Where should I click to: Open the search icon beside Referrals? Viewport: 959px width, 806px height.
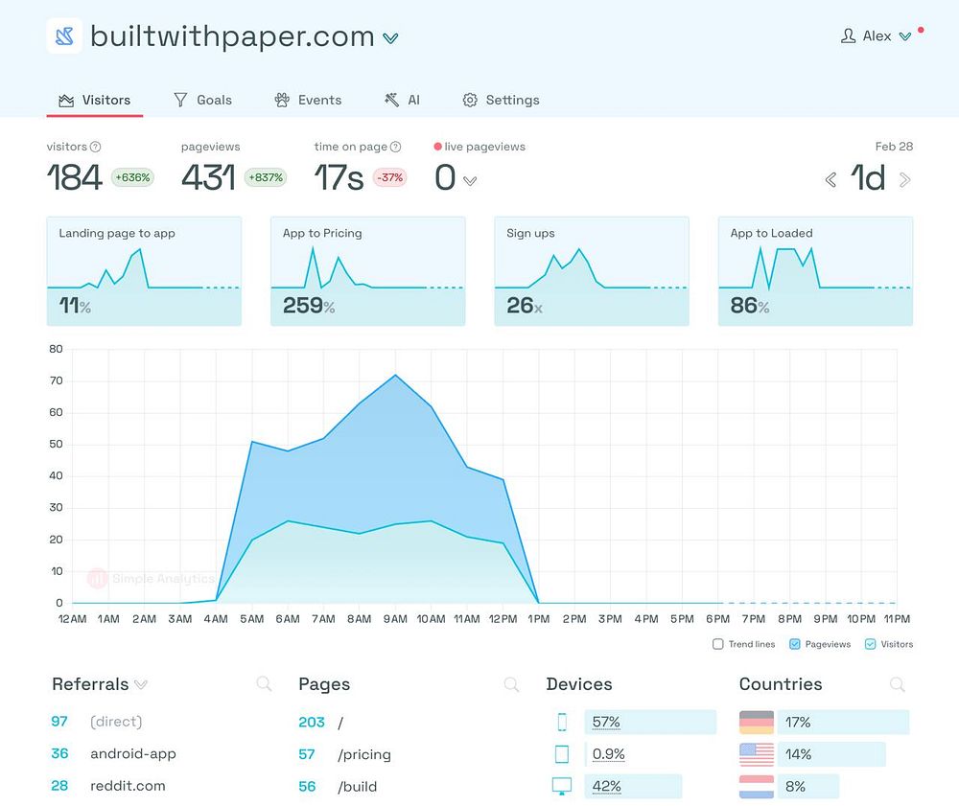click(x=265, y=683)
